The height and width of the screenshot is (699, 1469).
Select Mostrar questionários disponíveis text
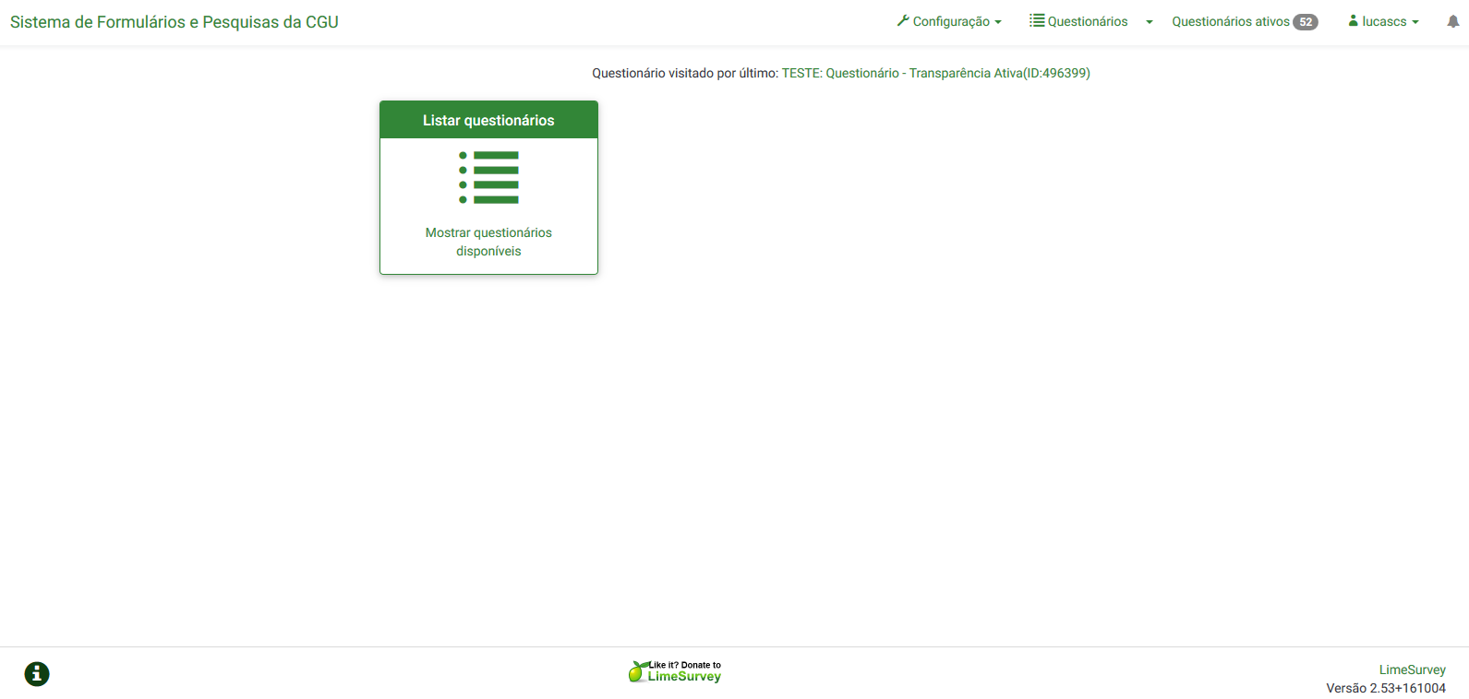488,242
